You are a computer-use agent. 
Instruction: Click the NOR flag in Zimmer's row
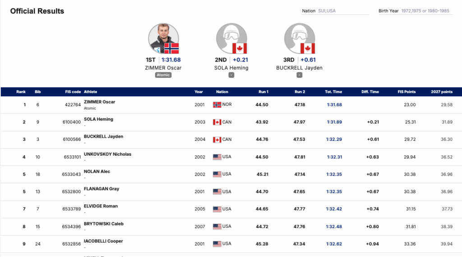(x=217, y=105)
